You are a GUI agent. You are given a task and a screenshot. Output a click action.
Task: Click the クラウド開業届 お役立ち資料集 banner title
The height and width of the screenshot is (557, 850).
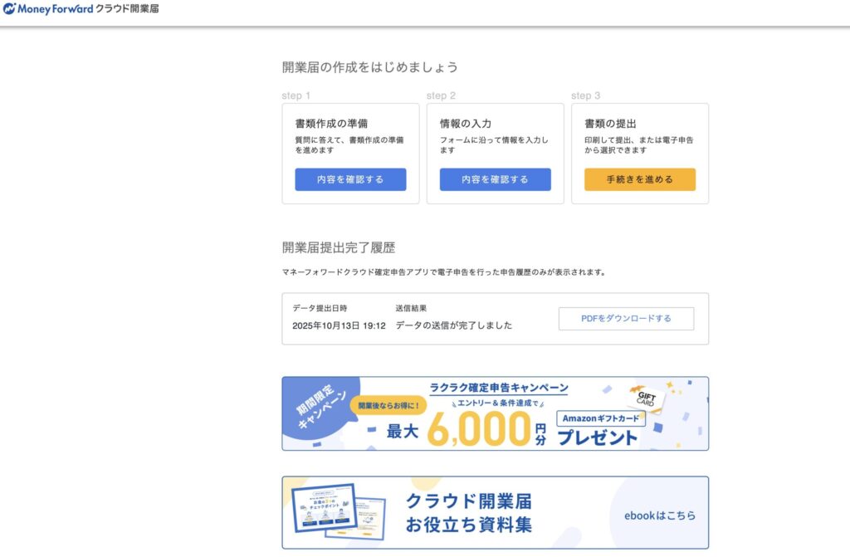468,513
